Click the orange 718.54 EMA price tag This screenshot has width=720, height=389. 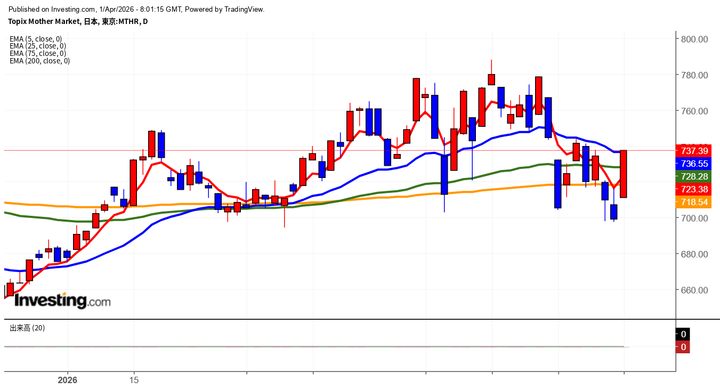click(x=692, y=202)
